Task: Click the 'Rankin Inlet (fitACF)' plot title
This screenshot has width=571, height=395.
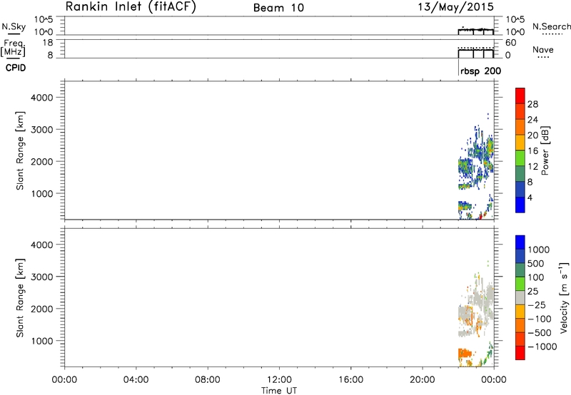Action: click(131, 7)
